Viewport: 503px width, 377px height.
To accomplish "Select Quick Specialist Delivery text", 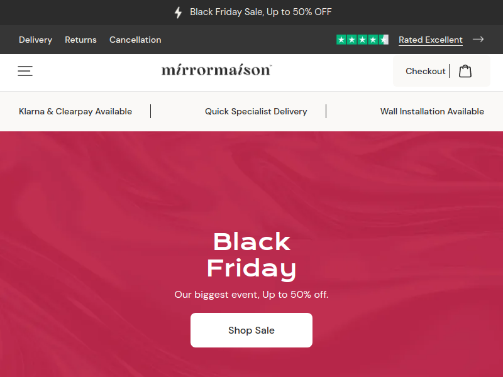I will (256, 112).
